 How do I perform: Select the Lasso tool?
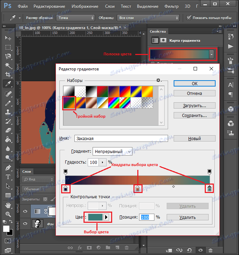[x=8, y=56]
